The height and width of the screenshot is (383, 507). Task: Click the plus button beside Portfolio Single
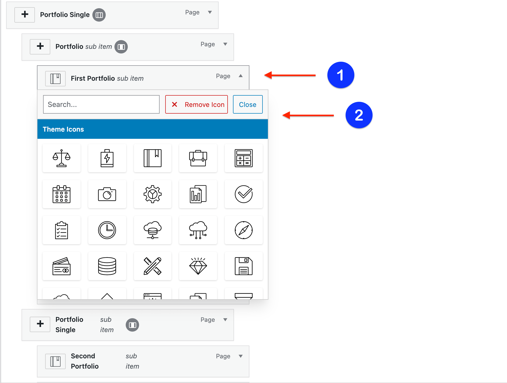point(25,14)
